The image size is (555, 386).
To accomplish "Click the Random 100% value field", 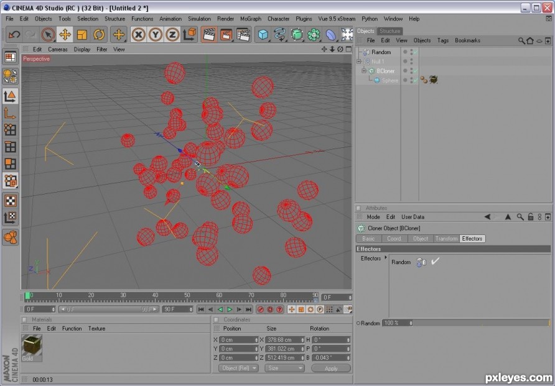I will click(397, 323).
